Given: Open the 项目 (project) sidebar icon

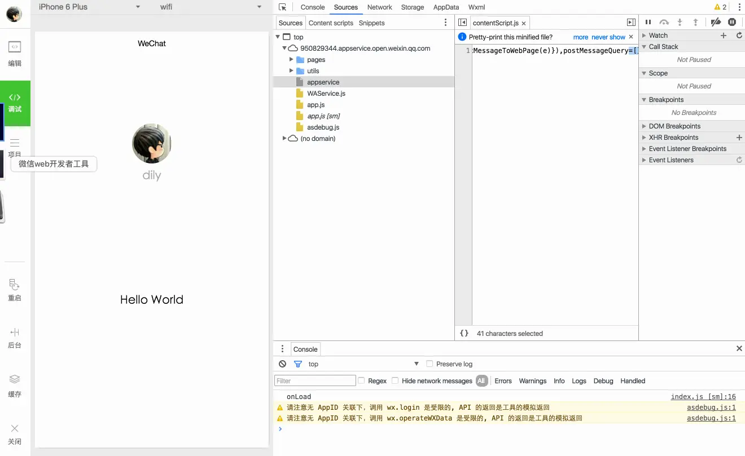Looking at the screenshot, I should 15,148.
